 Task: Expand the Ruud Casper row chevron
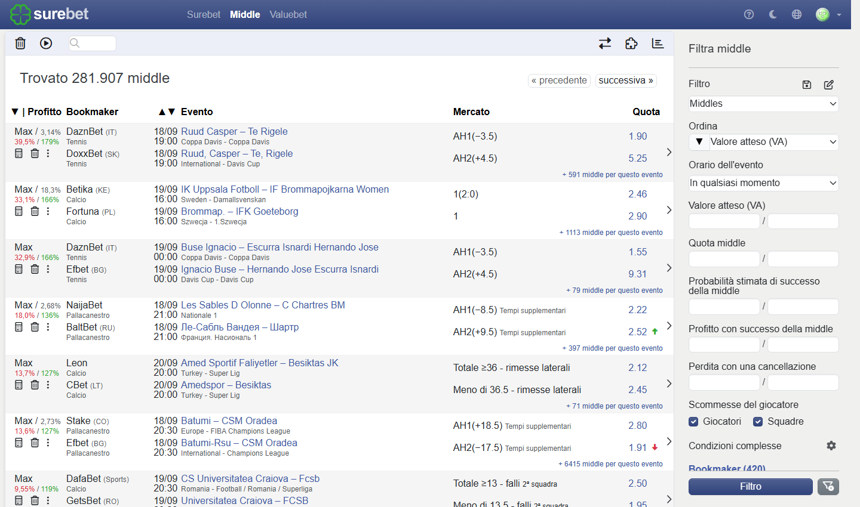[669, 152]
